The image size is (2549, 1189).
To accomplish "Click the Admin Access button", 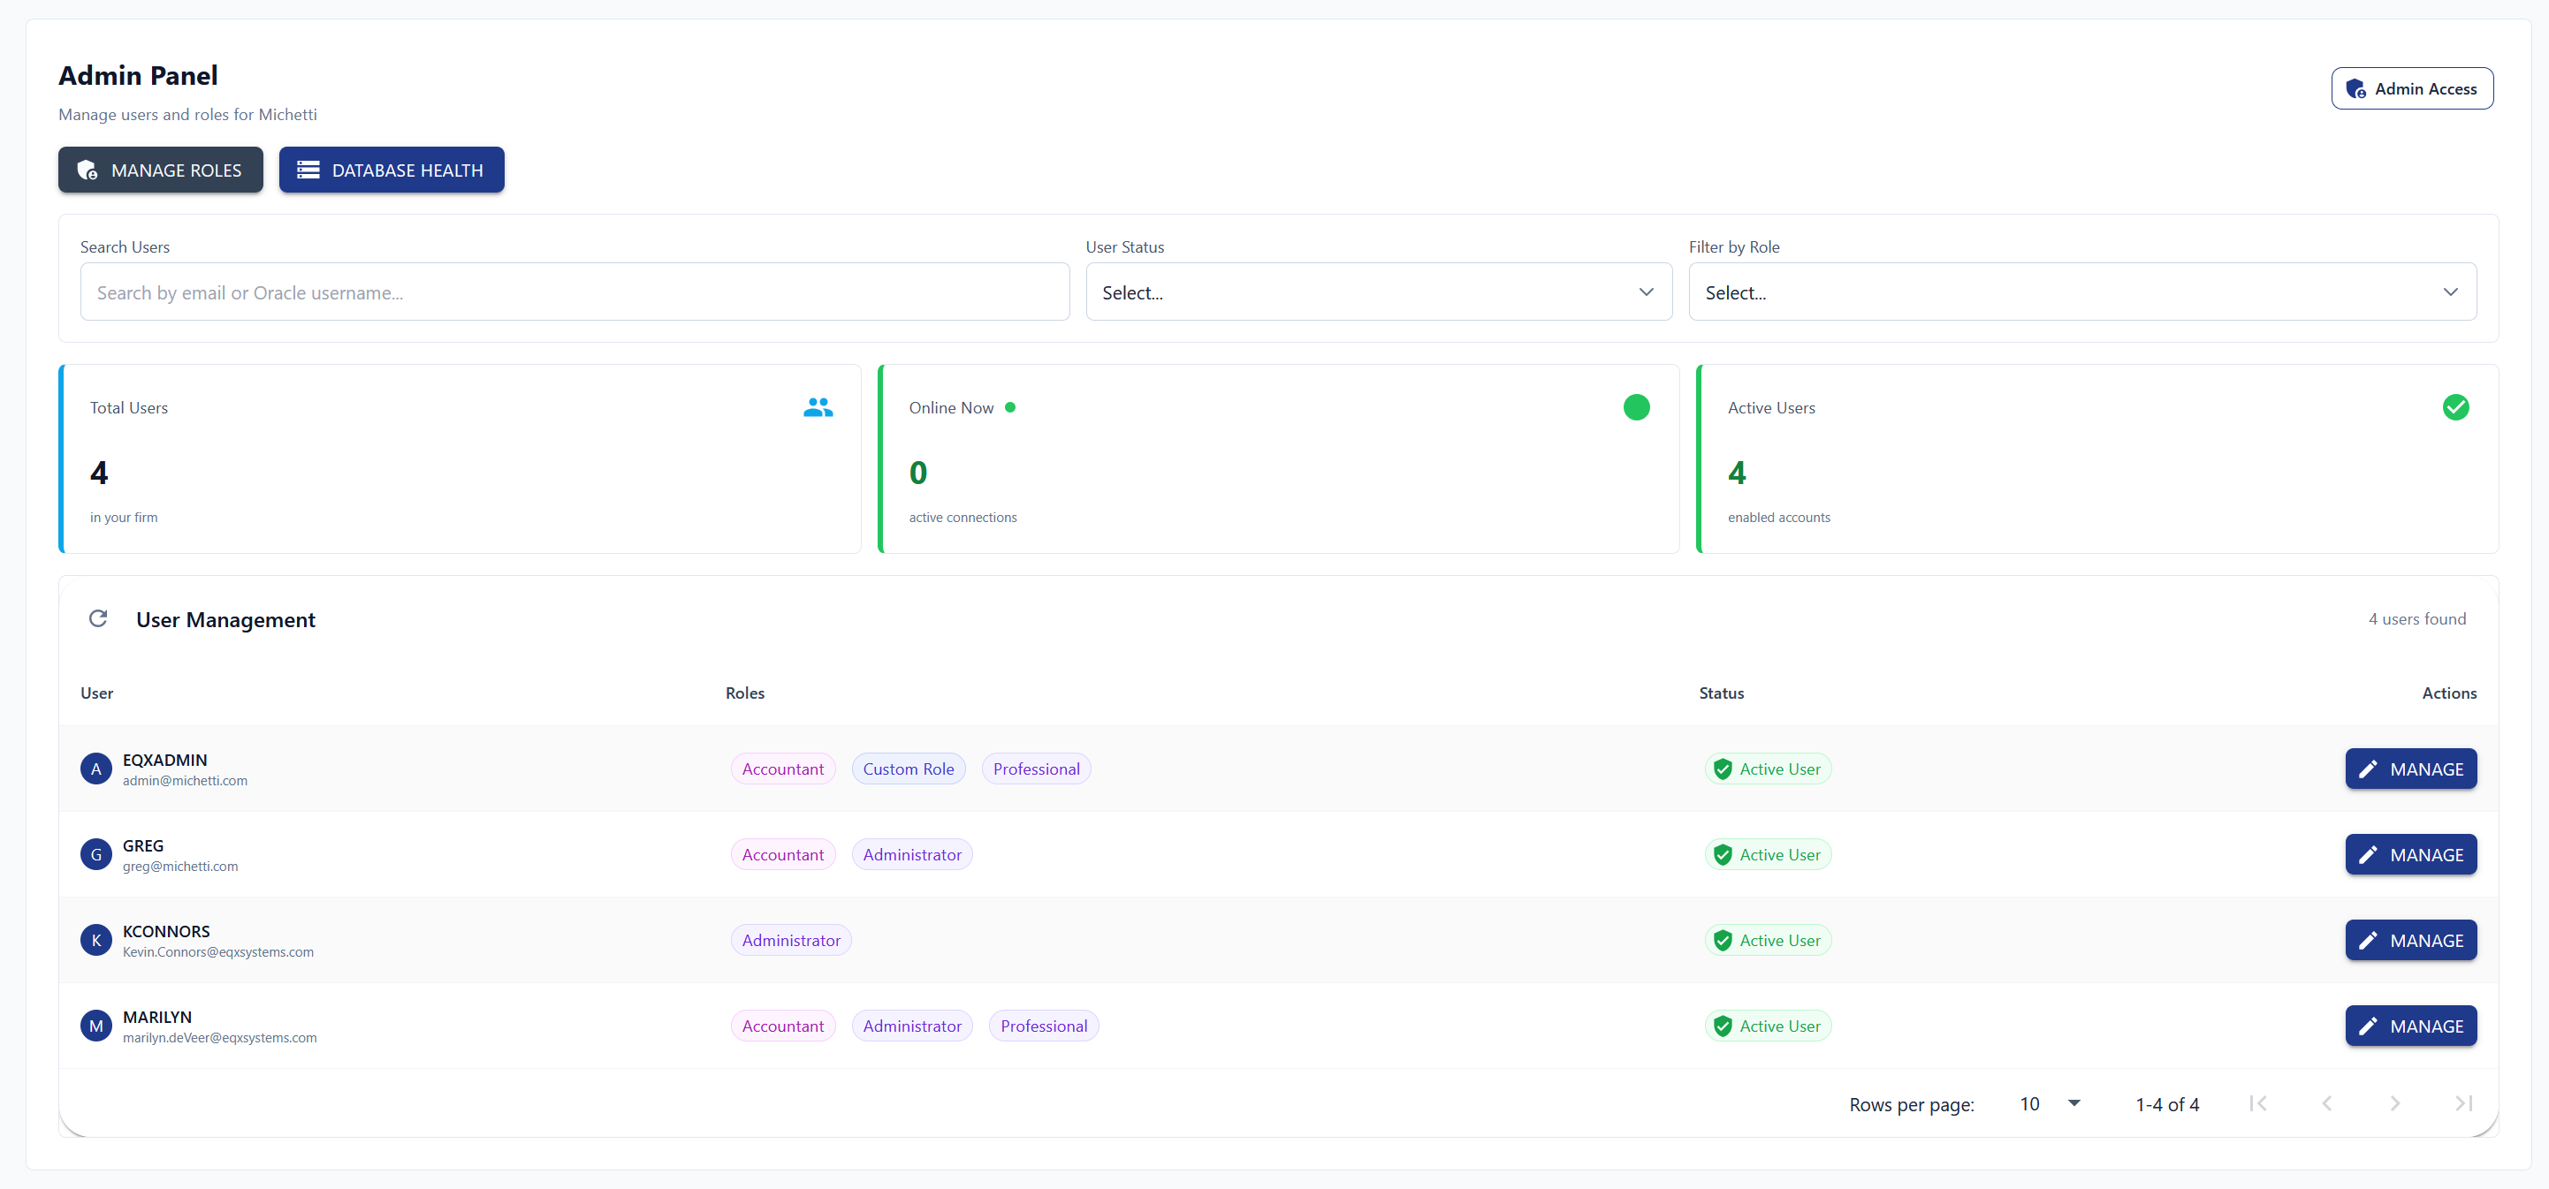I will click(x=2413, y=88).
